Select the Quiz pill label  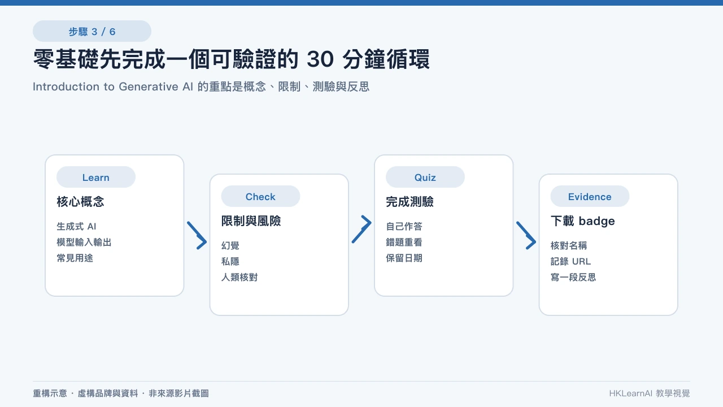425,177
